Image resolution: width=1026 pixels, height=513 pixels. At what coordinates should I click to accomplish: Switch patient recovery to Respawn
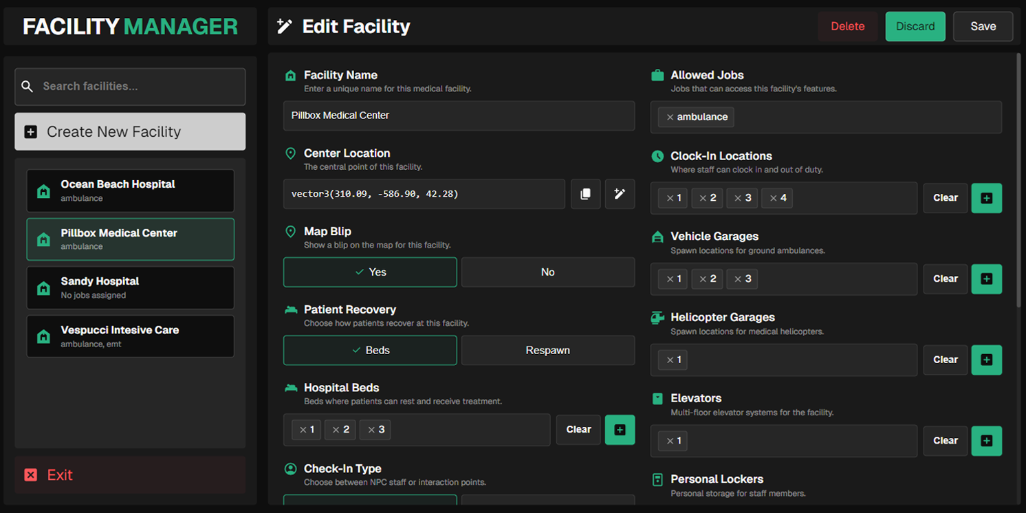click(x=547, y=350)
